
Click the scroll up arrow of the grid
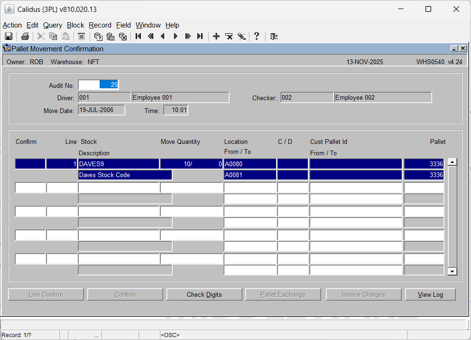click(452, 162)
